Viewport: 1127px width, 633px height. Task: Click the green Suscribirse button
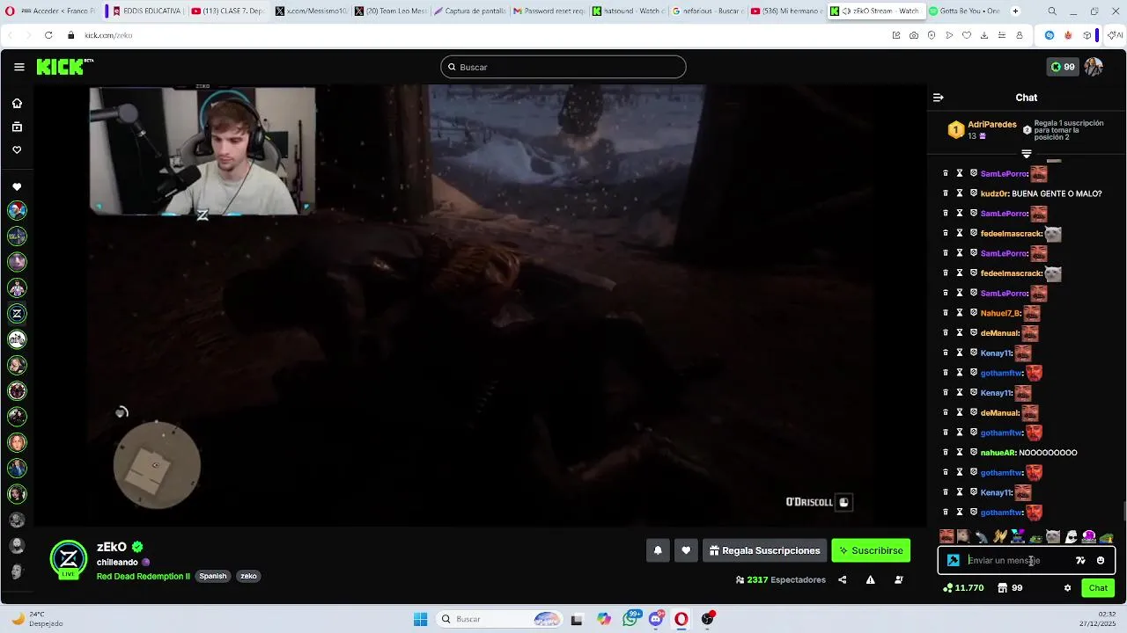click(871, 550)
